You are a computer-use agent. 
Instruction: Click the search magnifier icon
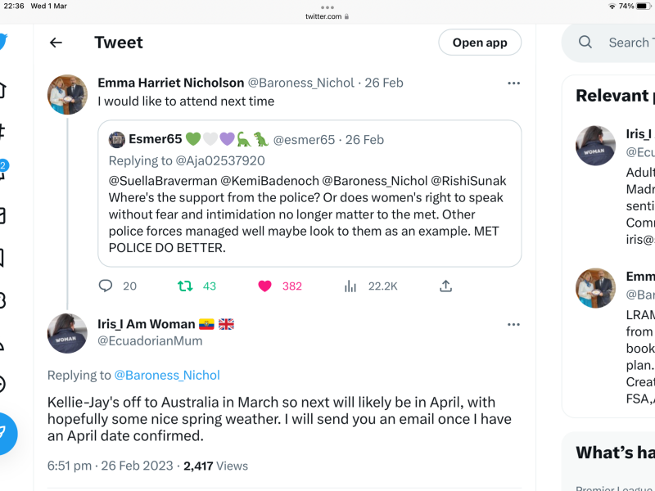585,43
